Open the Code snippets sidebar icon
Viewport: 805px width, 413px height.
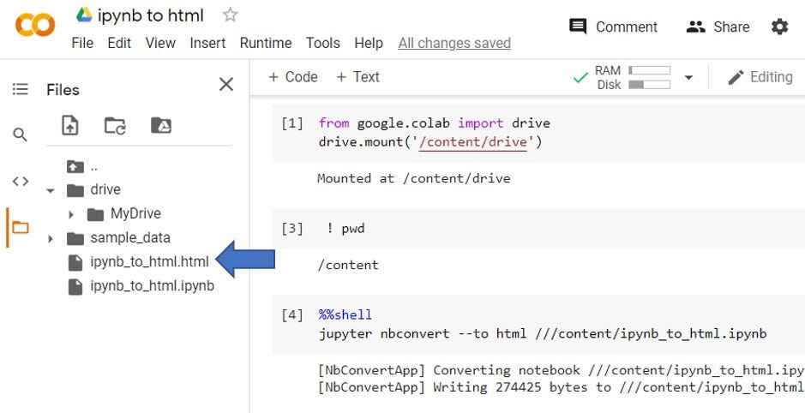coord(20,181)
